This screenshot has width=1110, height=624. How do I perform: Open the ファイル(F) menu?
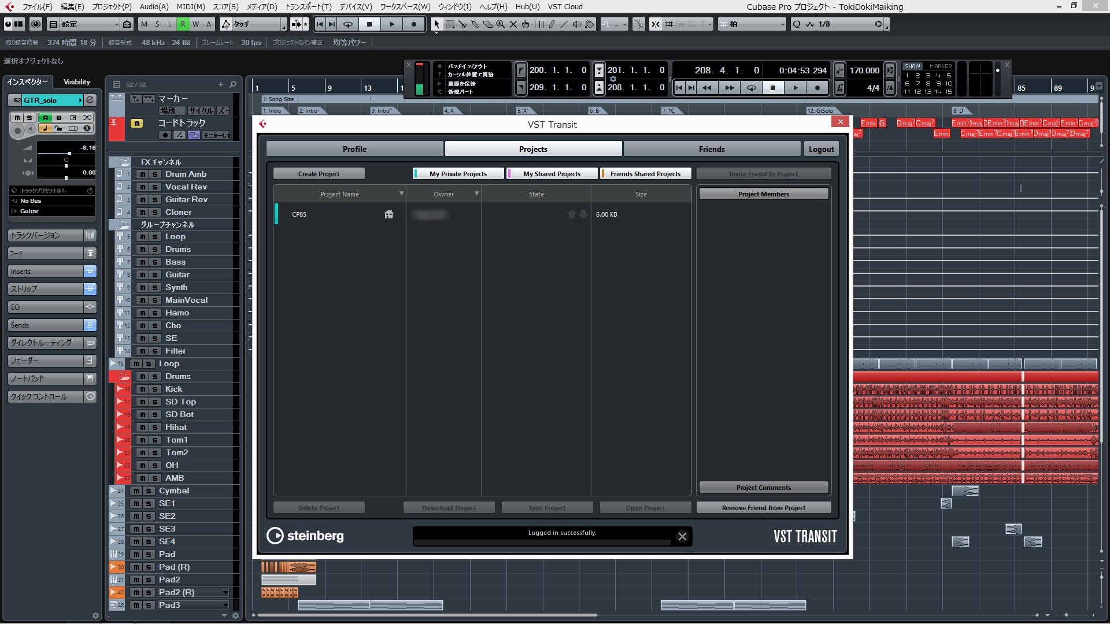pyautogui.click(x=37, y=6)
